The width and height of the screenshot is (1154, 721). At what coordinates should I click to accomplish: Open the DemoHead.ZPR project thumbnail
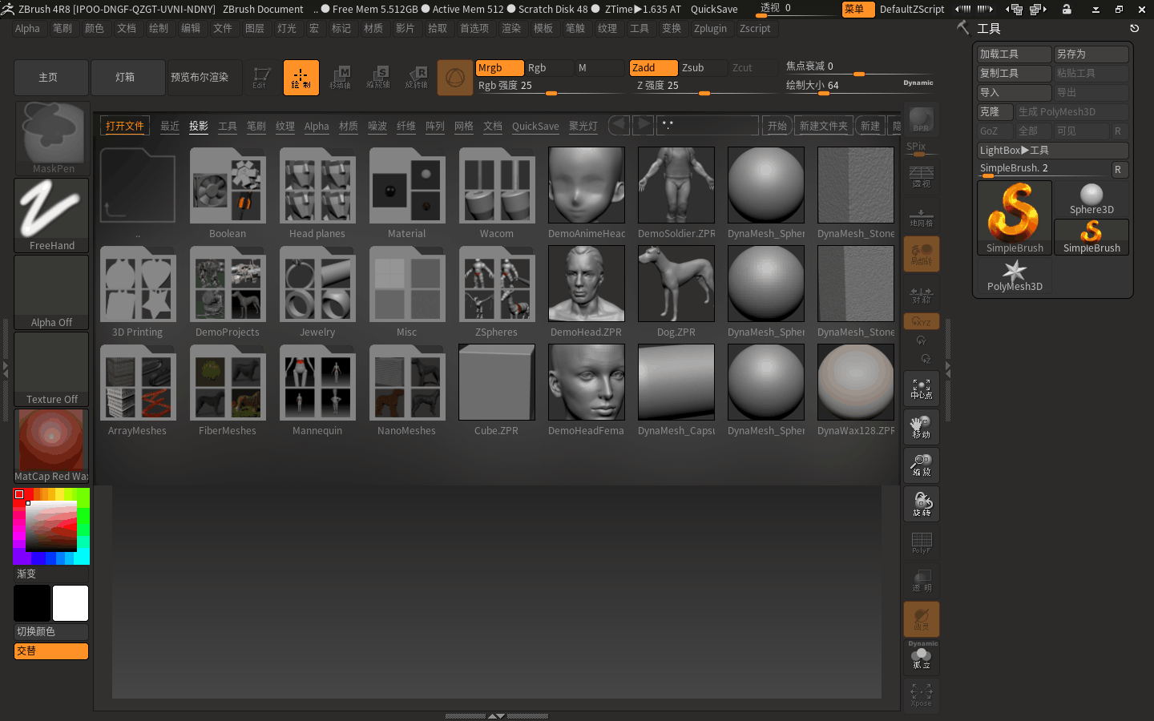587,284
